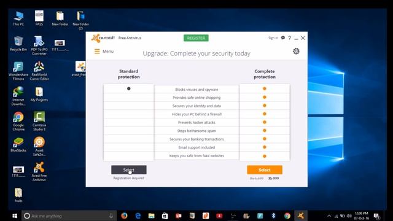Open Firefox from the taskbar
Screen dimensions: 393x221
point(124,215)
